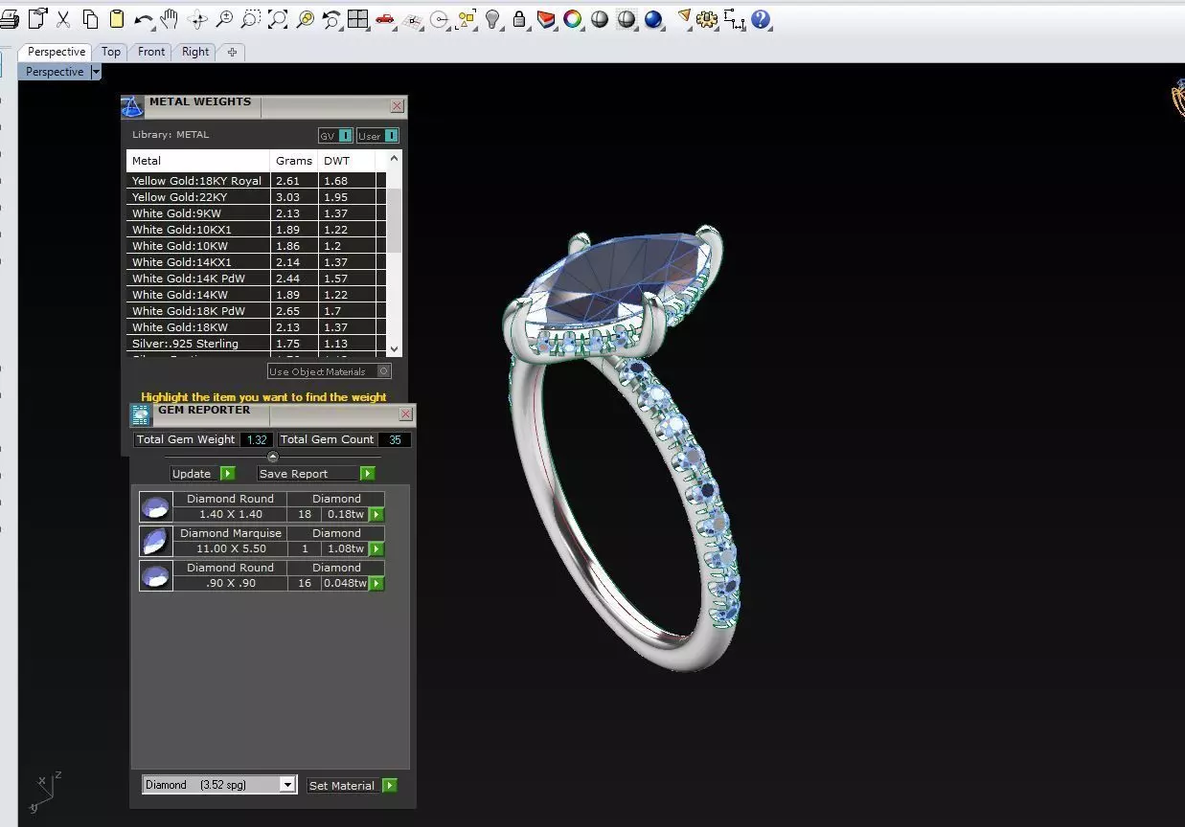Open the object snap circle icon

tap(440, 18)
